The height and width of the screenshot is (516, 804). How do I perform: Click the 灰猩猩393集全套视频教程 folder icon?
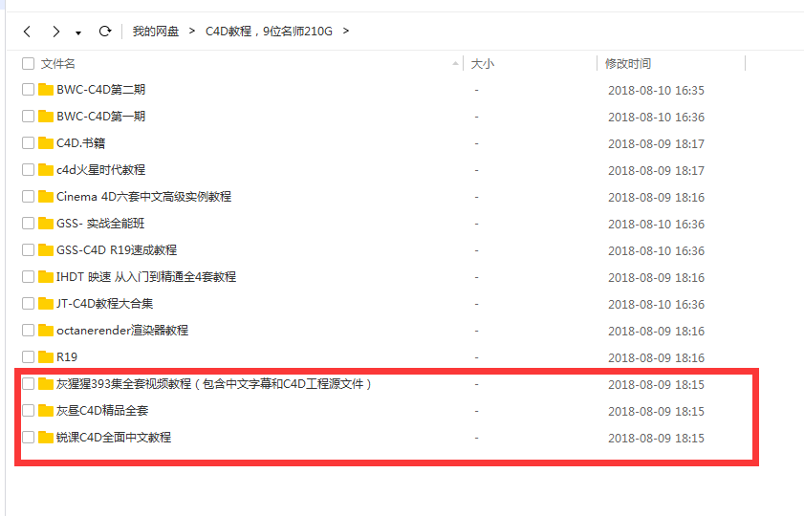point(46,384)
